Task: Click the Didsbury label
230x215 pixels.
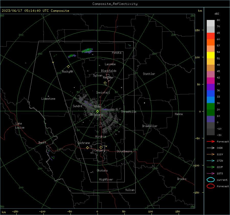Action: coord(96,115)
